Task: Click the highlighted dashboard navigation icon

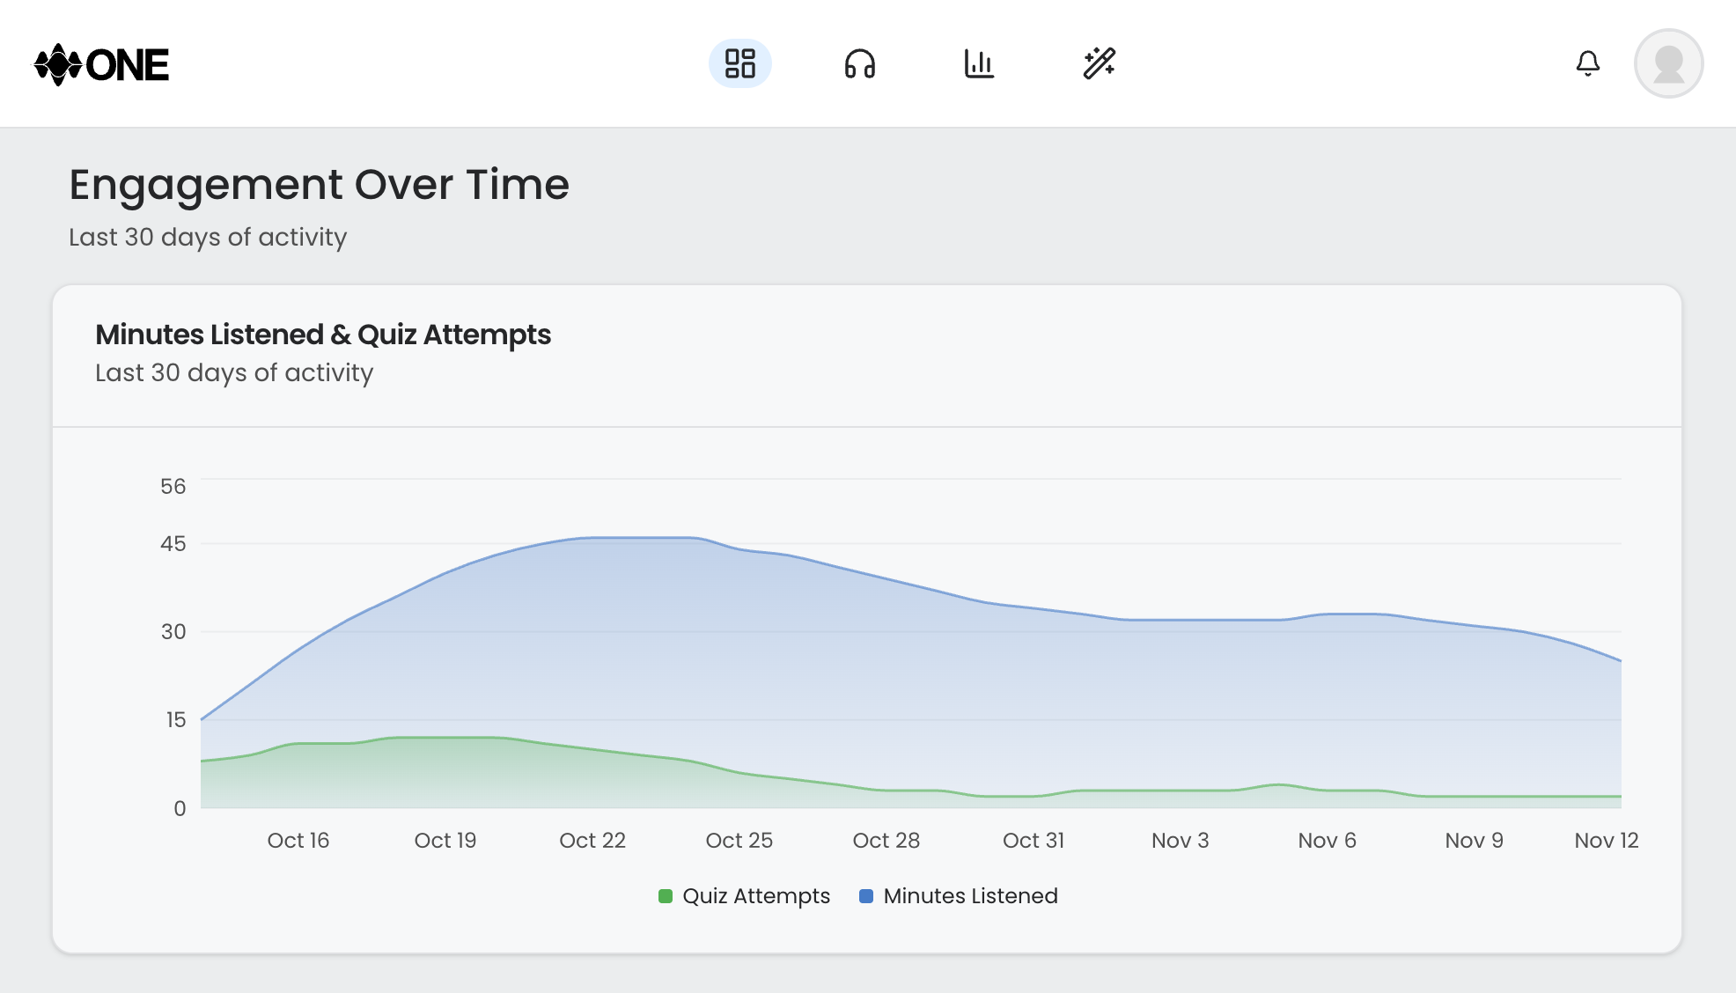Action: [740, 63]
